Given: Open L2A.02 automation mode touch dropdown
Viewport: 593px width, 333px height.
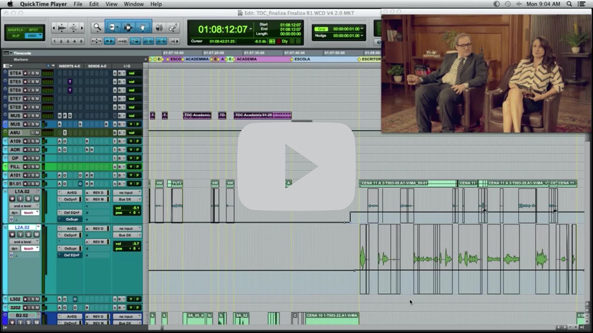Looking at the screenshot, I should pyautogui.click(x=30, y=248).
